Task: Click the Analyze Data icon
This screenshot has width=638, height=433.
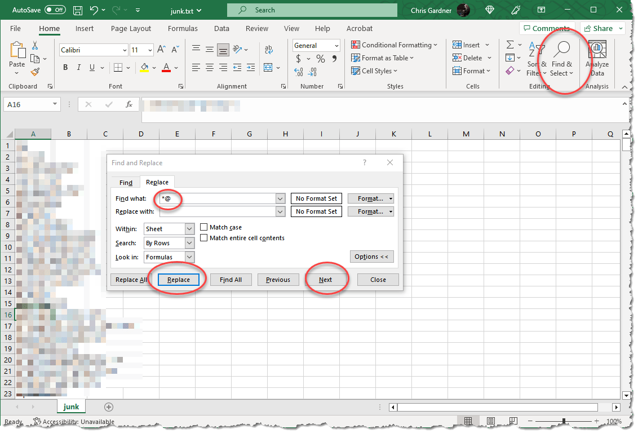Action: (597, 51)
